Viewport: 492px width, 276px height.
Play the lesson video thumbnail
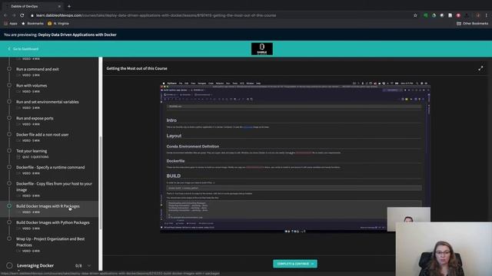click(295, 156)
